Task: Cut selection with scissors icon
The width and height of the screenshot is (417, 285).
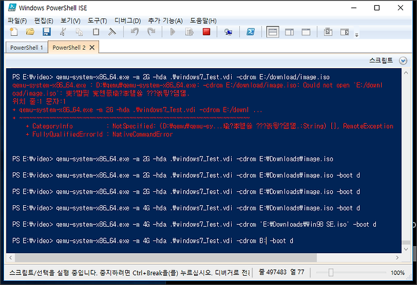Action: [x=63, y=32]
